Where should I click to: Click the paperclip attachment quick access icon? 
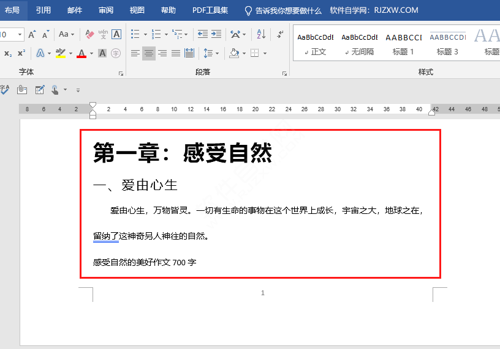22,90
